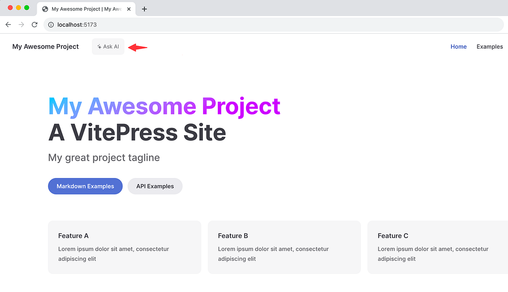Reload the page with refresh icon
The width and height of the screenshot is (508, 292).
(x=35, y=25)
